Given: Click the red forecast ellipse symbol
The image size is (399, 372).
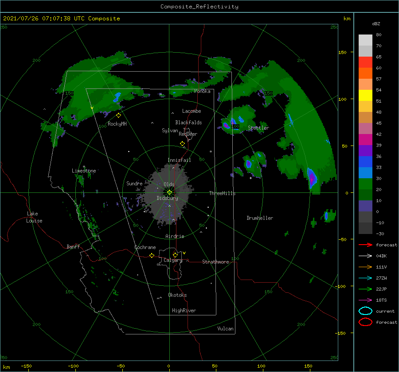Looking at the screenshot, I should 365,322.
